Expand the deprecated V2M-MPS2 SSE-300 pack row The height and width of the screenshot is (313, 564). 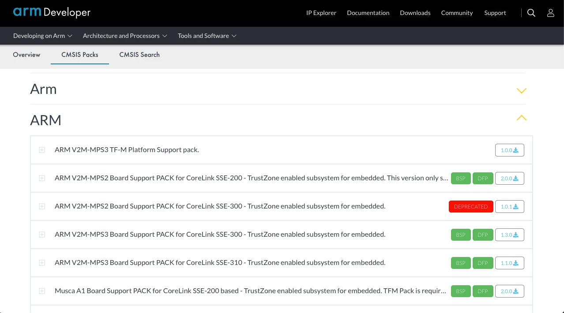(42, 206)
